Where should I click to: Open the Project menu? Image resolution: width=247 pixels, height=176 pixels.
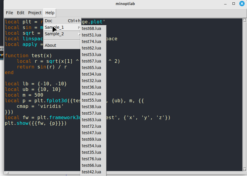(x=35, y=13)
